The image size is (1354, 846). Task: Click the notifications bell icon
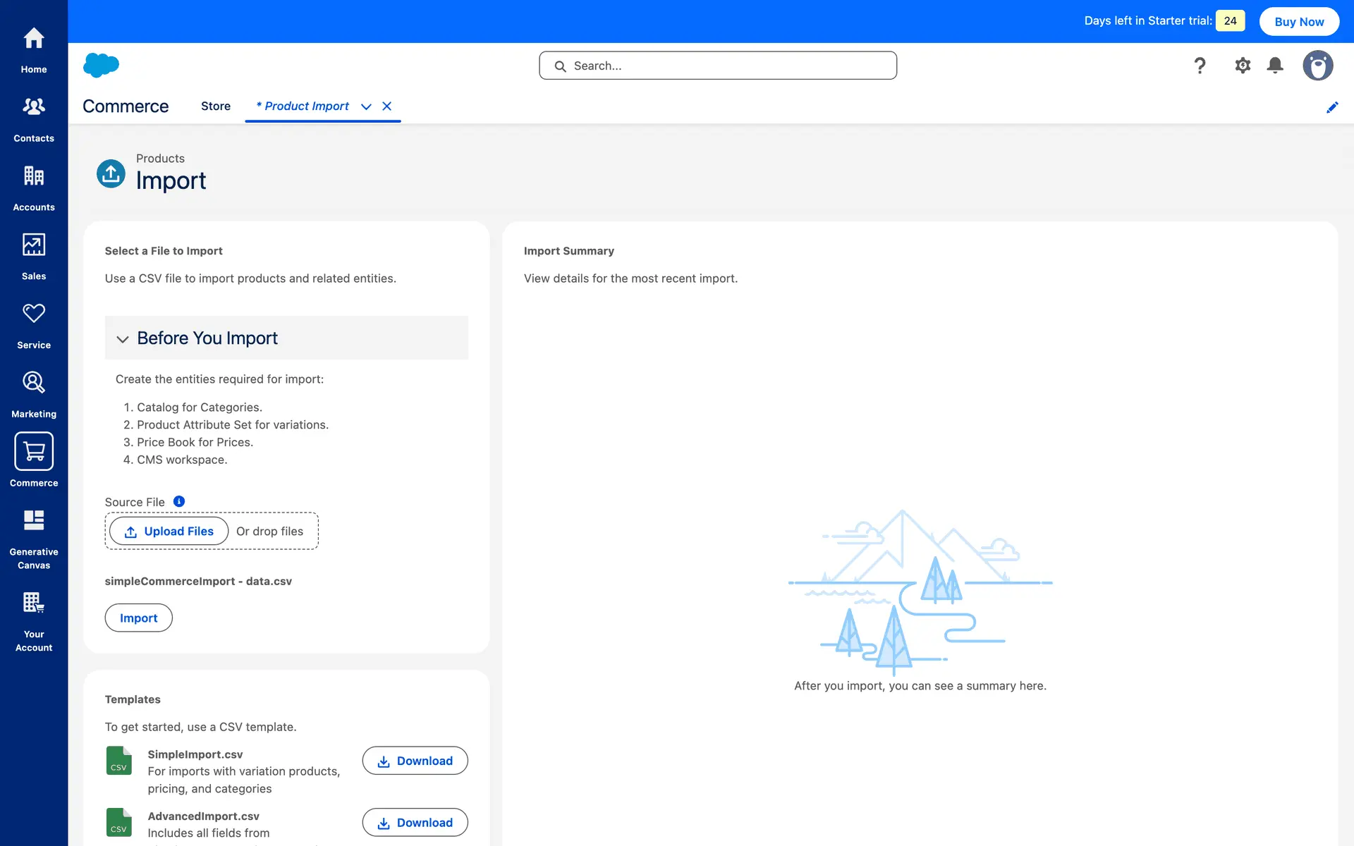(1275, 66)
